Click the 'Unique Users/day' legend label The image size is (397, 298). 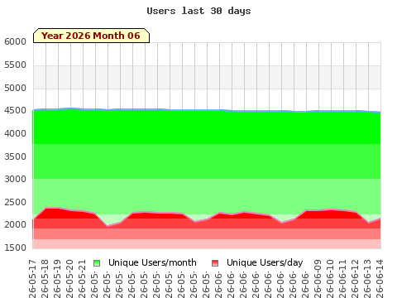point(265,262)
